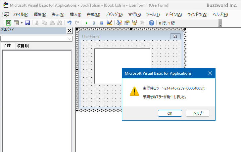
Task: Open the 挿入(I) menu
Action: (75, 15)
